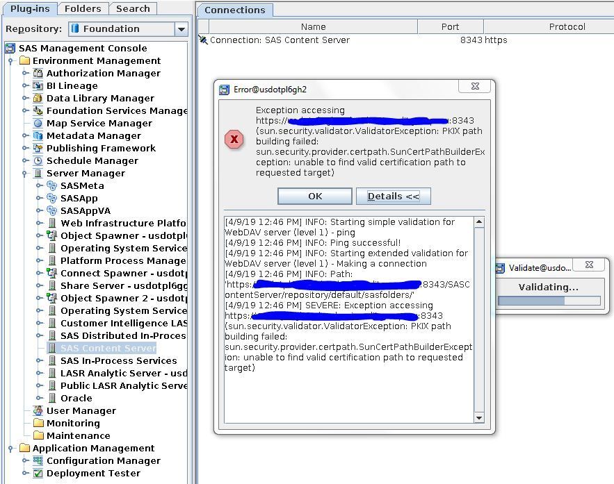The height and width of the screenshot is (484, 614).
Task: Expand the Metadata Manager node
Action: coord(26,135)
